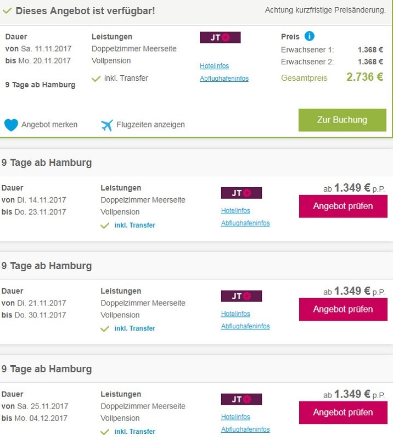Click 'Flugzeiten anzeigen' text label
Image resolution: width=393 pixels, height=447 pixels.
coord(150,125)
